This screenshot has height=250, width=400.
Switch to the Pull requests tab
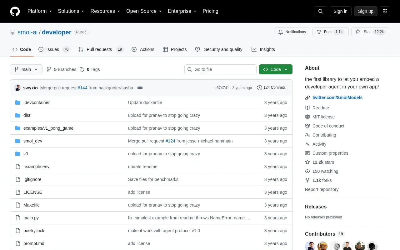pos(101,49)
